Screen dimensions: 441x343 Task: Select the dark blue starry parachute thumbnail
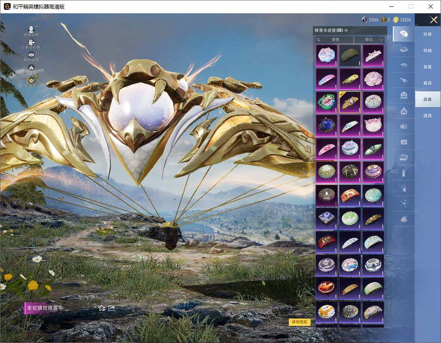coord(327,125)
